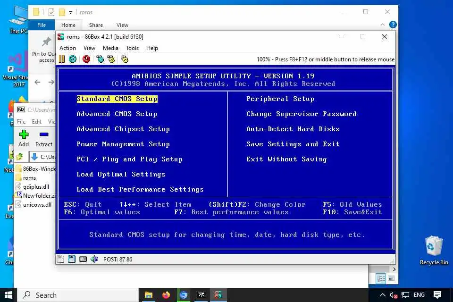Select gdiplus.dll in 7-Zip list
The image size is (453, 302).
pos(36,187)
